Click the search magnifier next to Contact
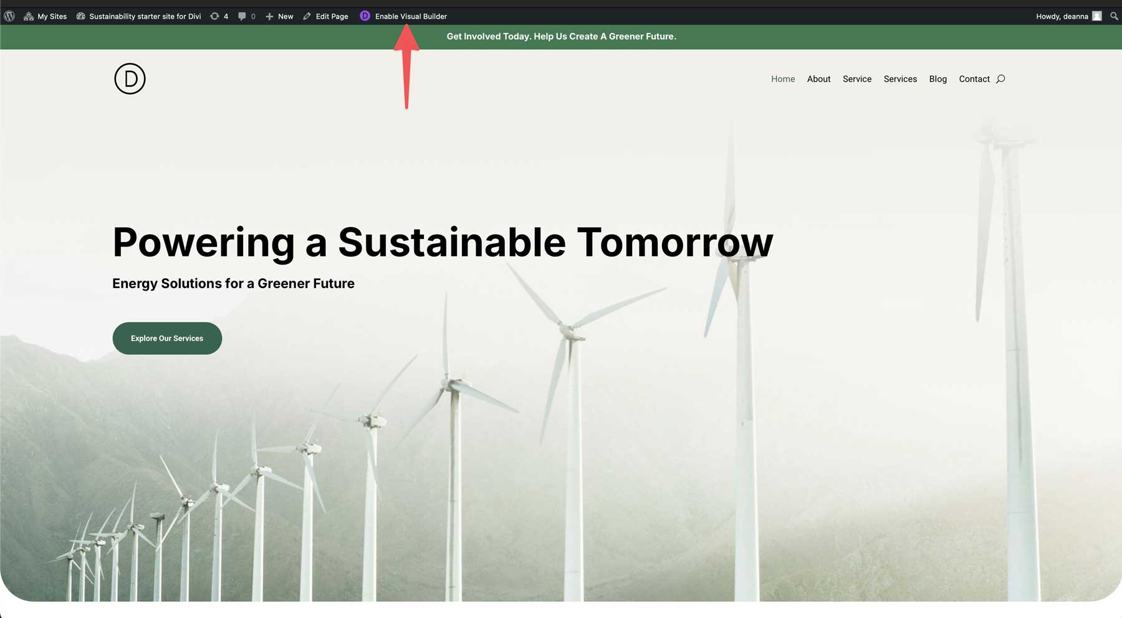1122x618 pixels. (1001, 79)
